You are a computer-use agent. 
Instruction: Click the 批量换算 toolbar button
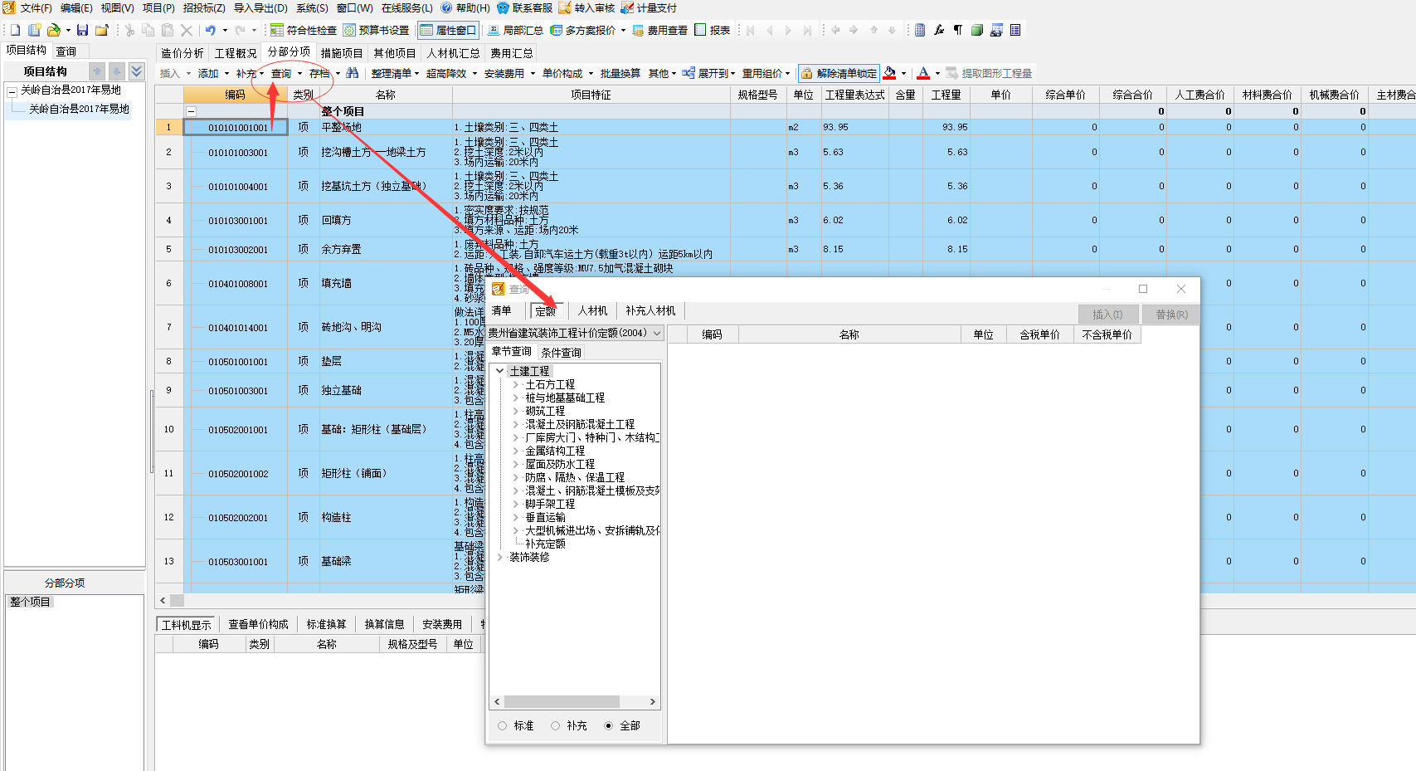click(620, 73)
